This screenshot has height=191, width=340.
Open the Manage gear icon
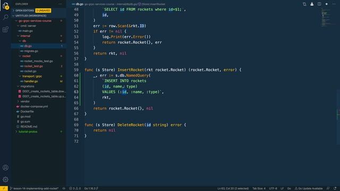[x=6, y=179]
